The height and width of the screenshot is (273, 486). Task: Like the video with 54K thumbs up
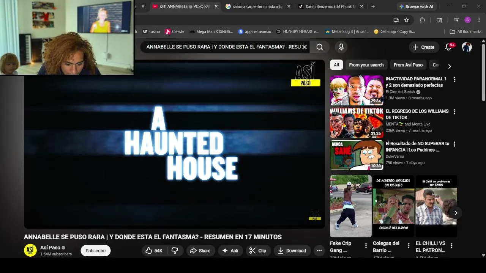(154, 251)
